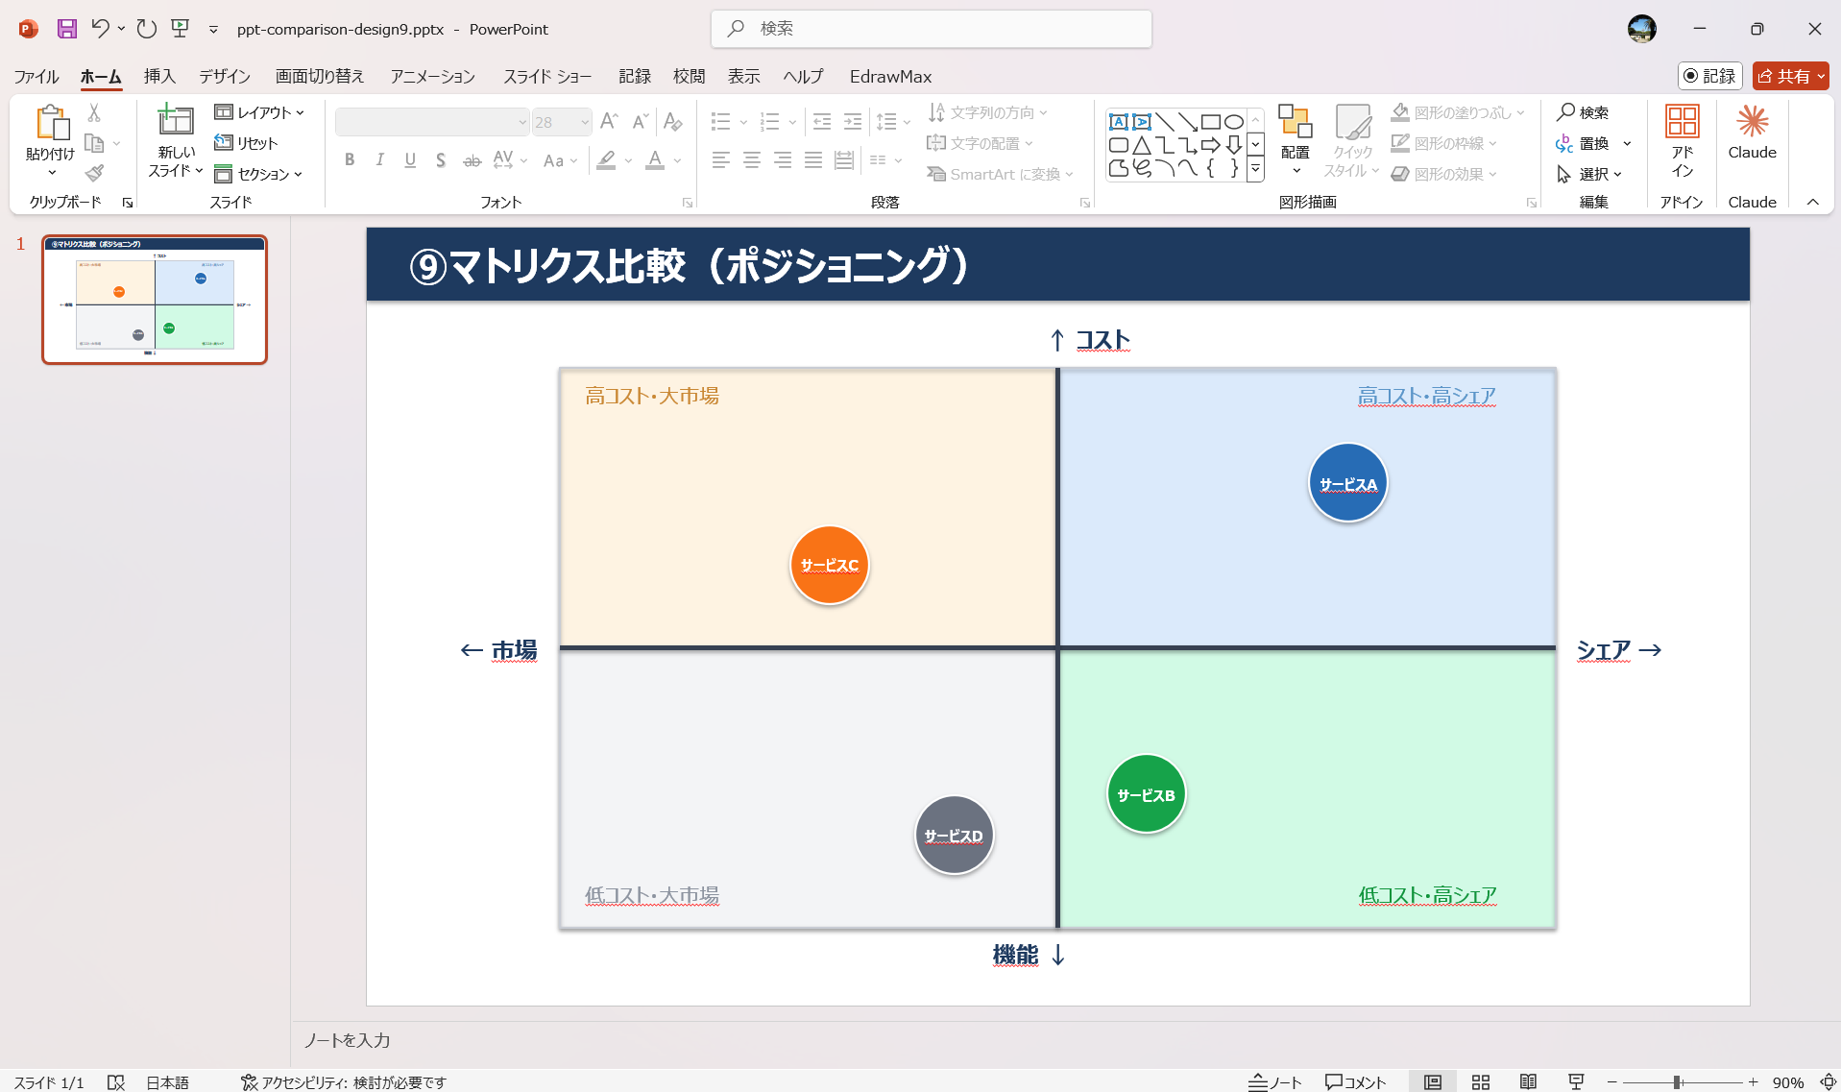Viewport: 1841px width, 1092px height.
Task: Fit slide to window icon
Action: [x=1828, y=1081]
